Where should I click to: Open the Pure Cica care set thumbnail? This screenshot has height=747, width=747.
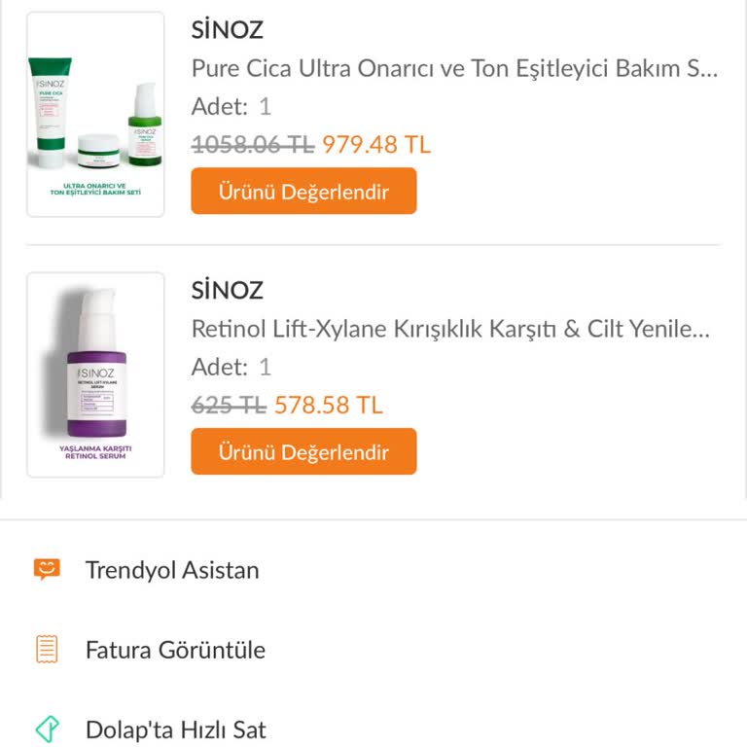pyautogui.click(x=95, y=114)
